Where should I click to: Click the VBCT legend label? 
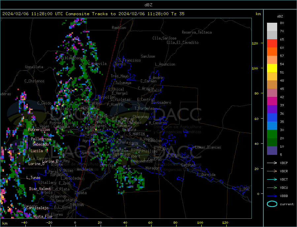point(284,179)
